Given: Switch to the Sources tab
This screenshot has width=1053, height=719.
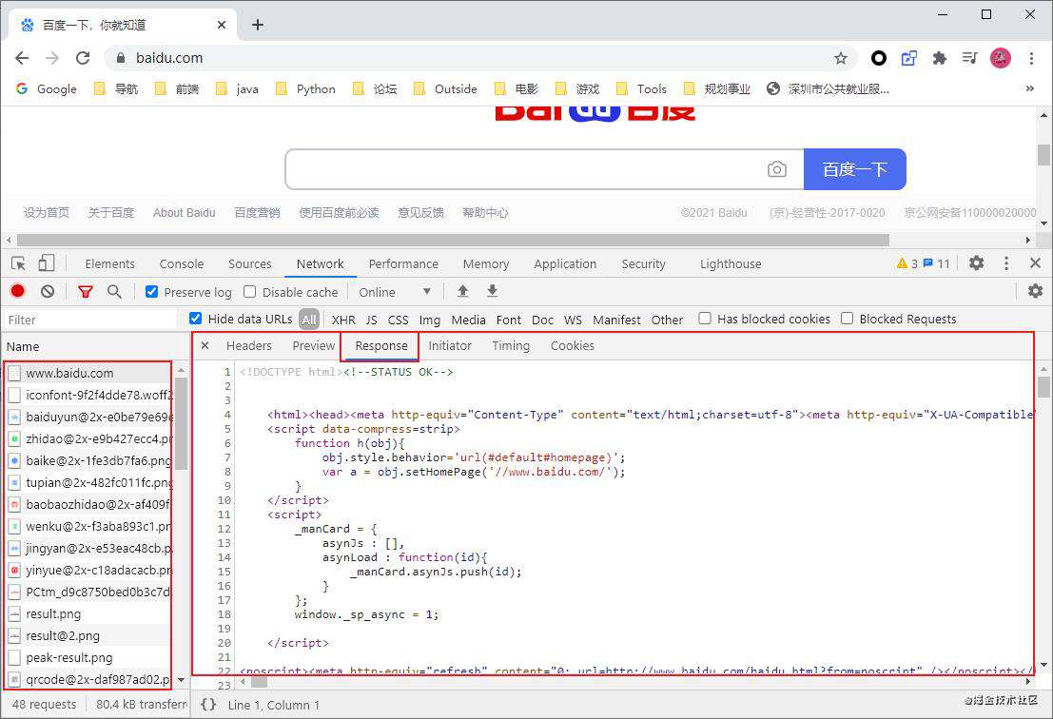Looking at the screenshot, I should (x=250, y=263).
